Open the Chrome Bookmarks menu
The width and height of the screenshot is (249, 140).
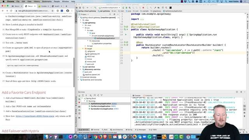[47, 2]
